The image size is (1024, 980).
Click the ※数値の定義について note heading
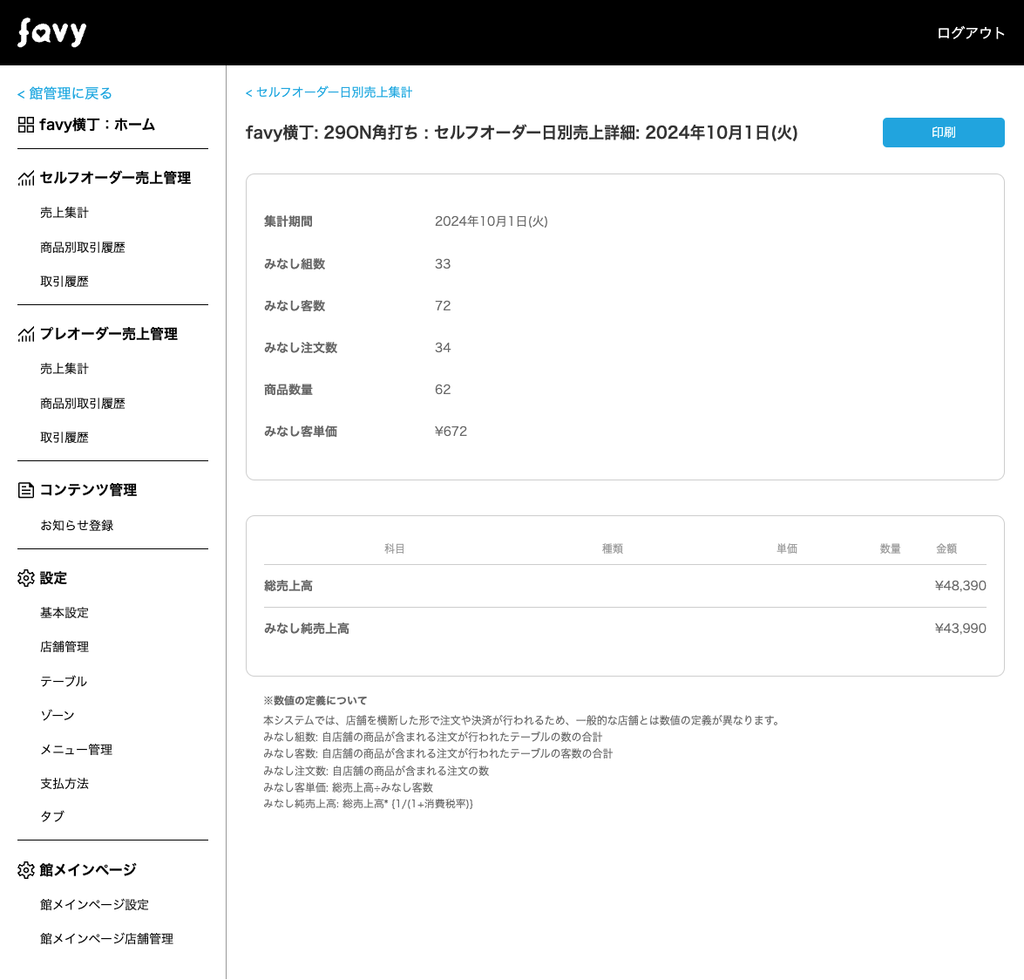(x=315, y=700)
